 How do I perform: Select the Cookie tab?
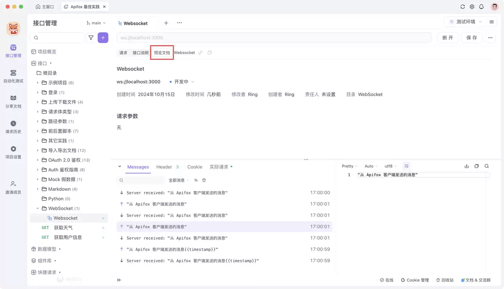click(195, 167)
